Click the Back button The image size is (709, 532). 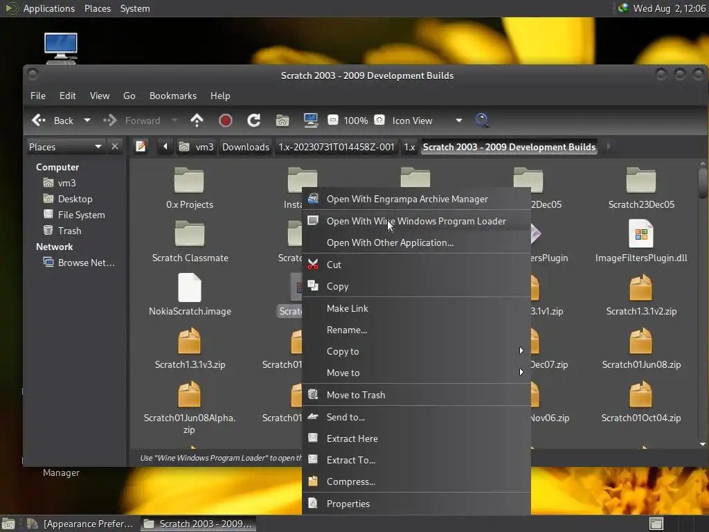tap(53, 121)
